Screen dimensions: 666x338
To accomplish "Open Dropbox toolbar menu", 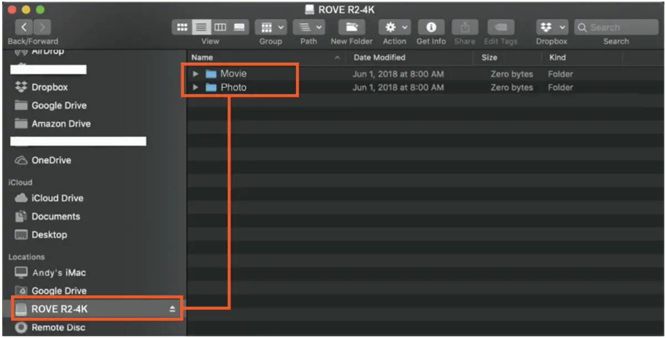I will point(551,27).
